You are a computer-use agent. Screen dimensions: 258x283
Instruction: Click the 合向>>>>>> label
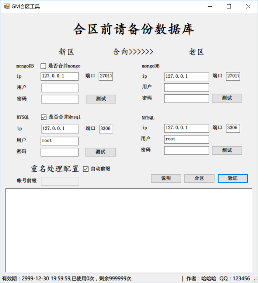click(x=133, y=52)
